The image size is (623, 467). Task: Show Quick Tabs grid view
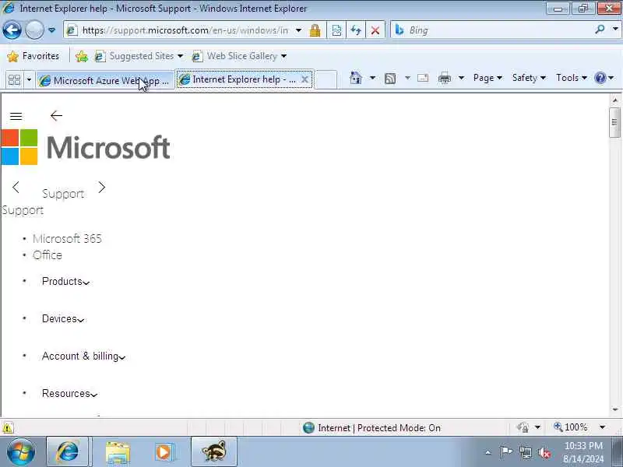[x=14, y=80]
